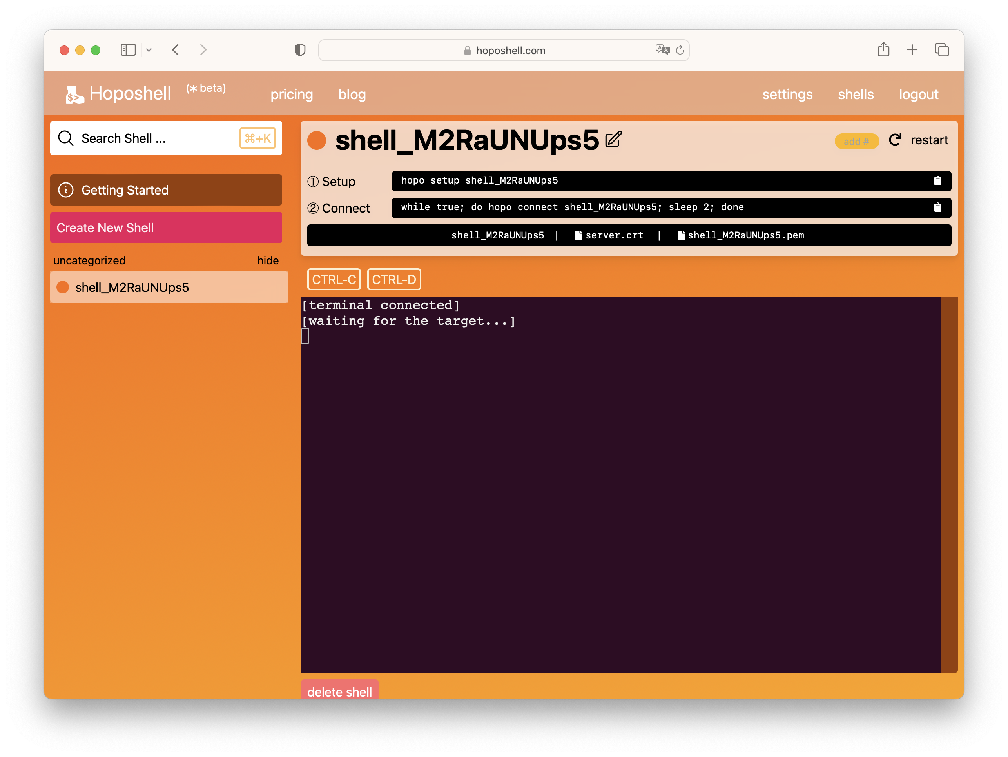Click the (* beta) label
1008x757 pixels.
pos(206,88)
